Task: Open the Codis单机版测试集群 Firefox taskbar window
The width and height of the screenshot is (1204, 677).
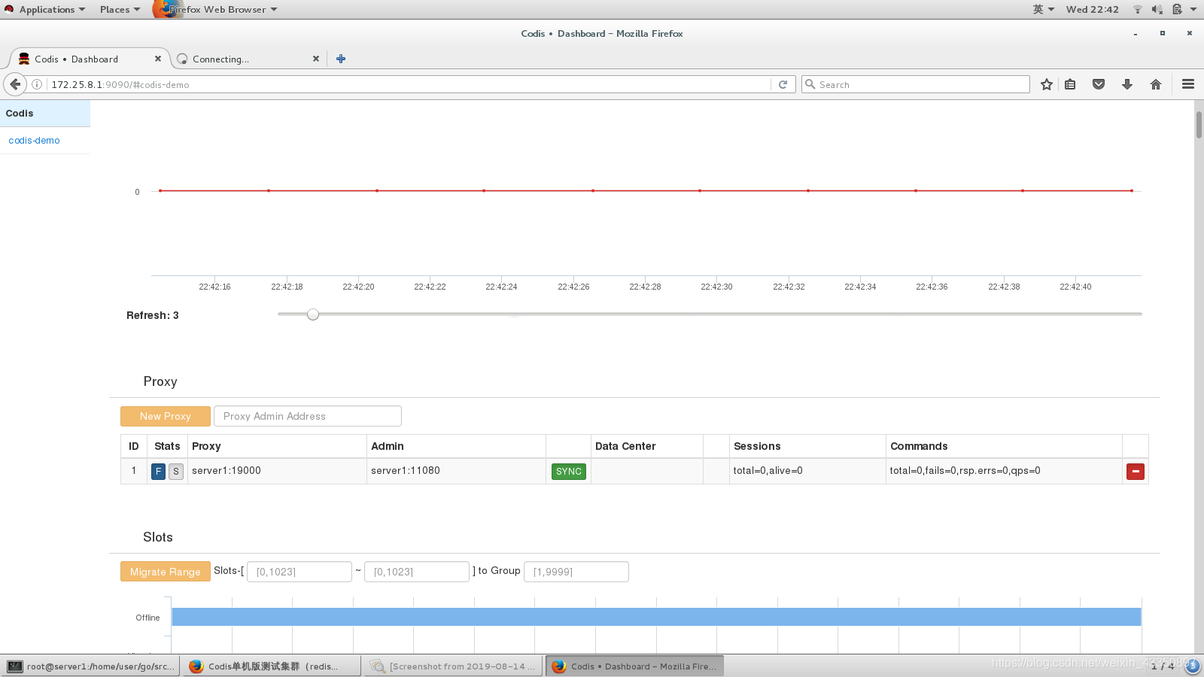Action: click(271, 666)
